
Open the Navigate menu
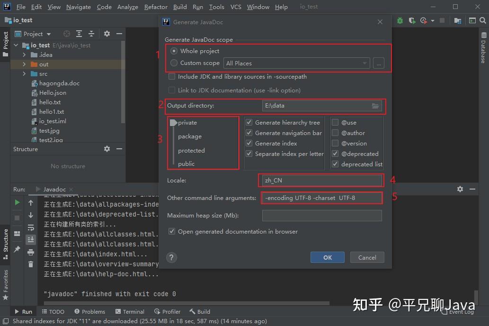(78, 7)
